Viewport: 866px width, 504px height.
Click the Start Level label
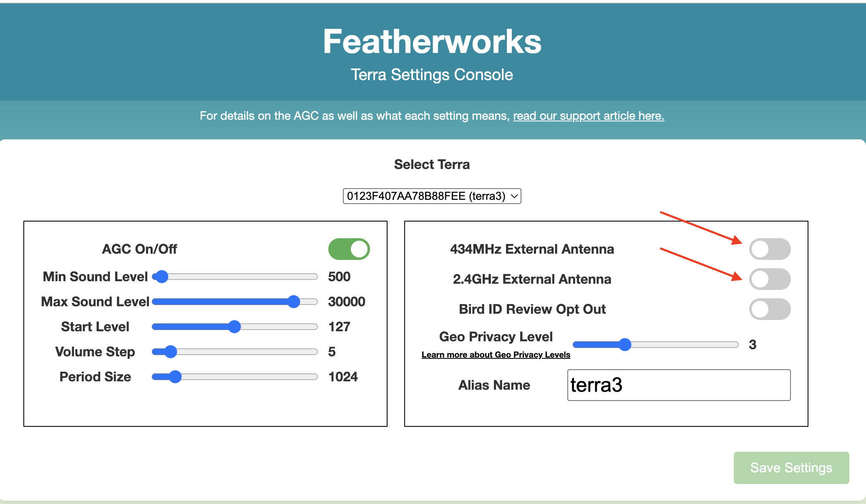(95, 327)
